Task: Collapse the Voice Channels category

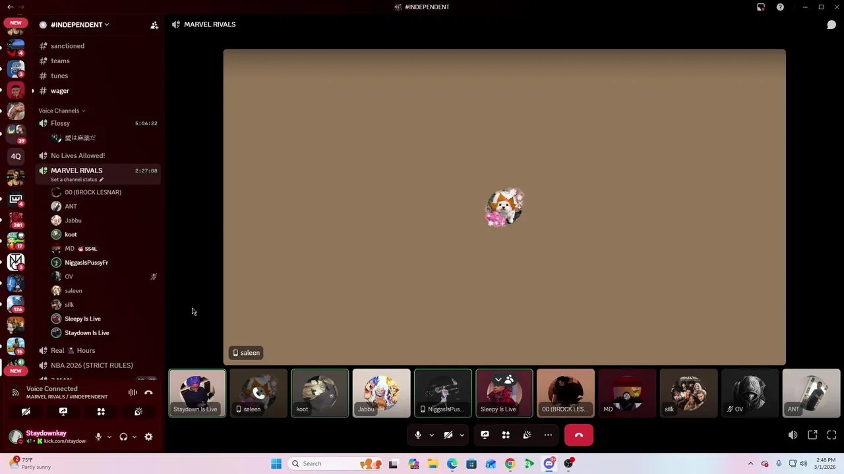Action: (61, 111)
